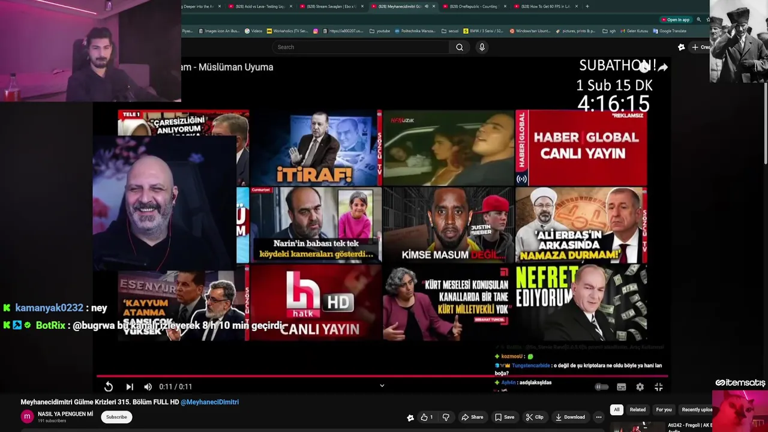Open more actions three-dot menu
The height and width of the screenshot is (432, 768).
598,417
